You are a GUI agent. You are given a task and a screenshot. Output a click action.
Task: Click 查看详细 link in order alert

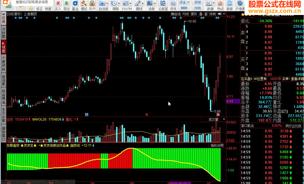click(297, 79)
